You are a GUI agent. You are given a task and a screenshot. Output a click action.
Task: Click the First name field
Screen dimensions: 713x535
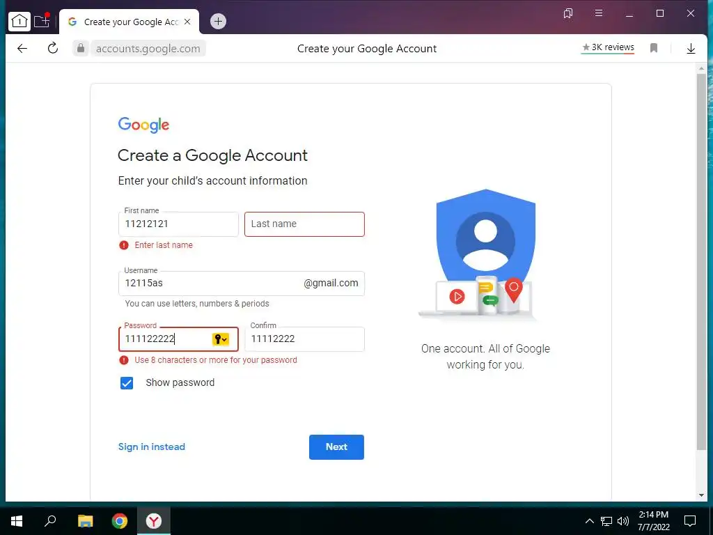(x=178, y=224)
